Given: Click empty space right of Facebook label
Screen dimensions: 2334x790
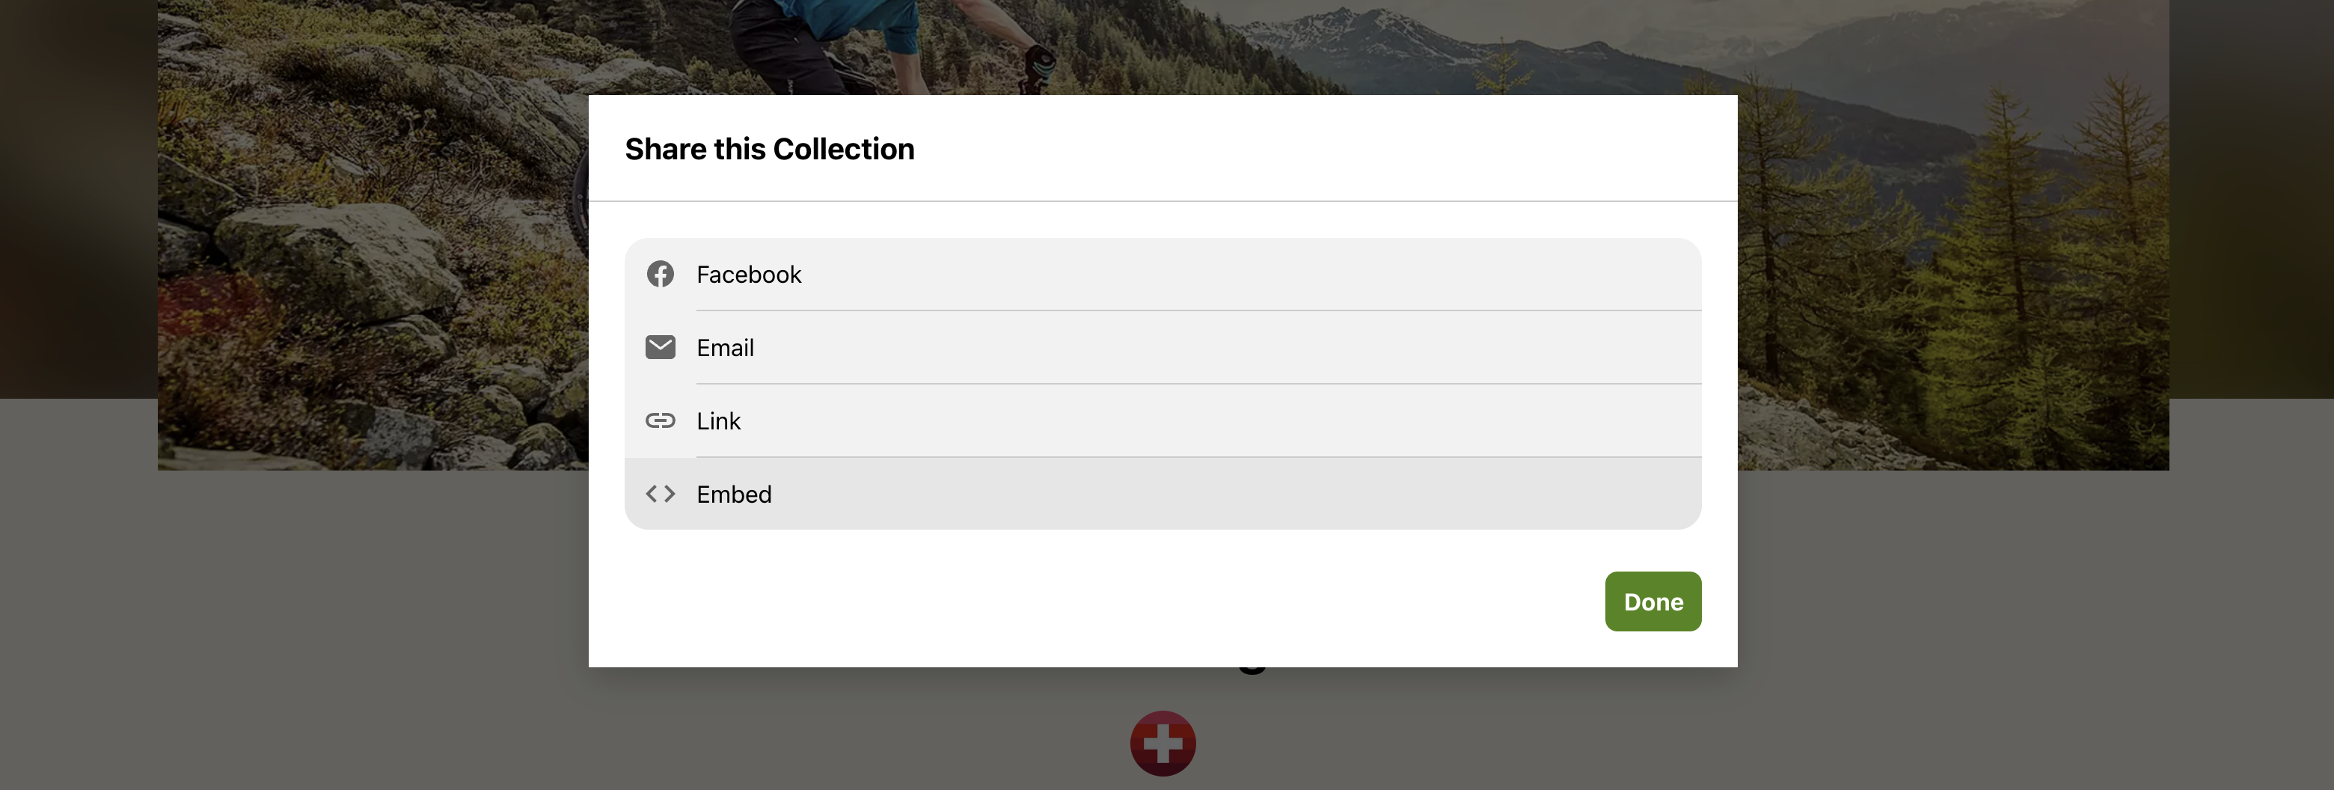Looking at the screenshot, I should (1250, 275).
